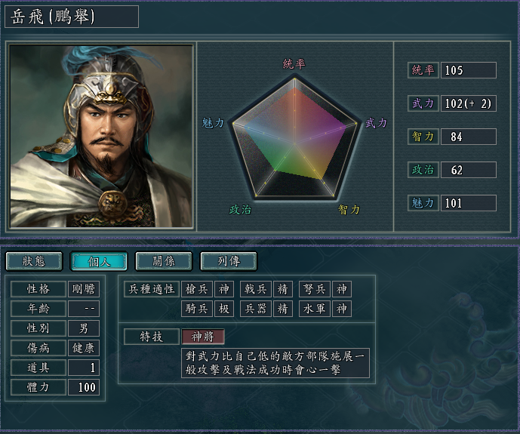Select the 騎兵 troop aptitude cell
The height and width of the screenshot is (434, 520).
click(x=198, y=309)
